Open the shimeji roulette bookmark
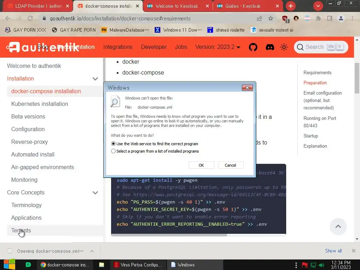This screenshot has width=360, height=270. click(226, 30)
